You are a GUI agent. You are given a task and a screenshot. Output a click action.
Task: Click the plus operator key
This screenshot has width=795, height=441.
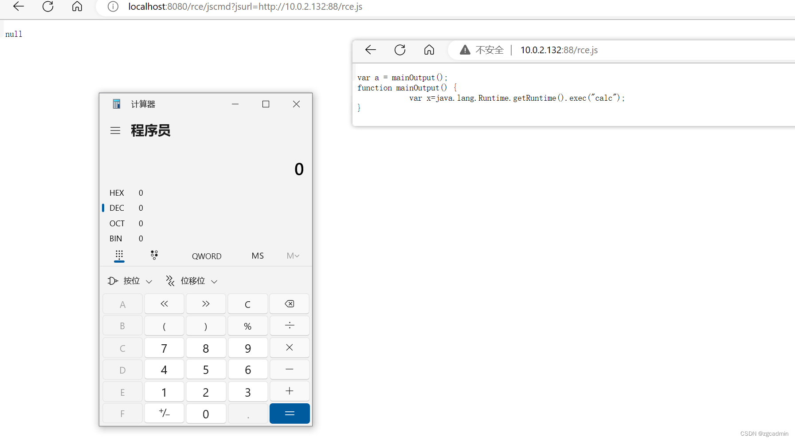[290, 391]
